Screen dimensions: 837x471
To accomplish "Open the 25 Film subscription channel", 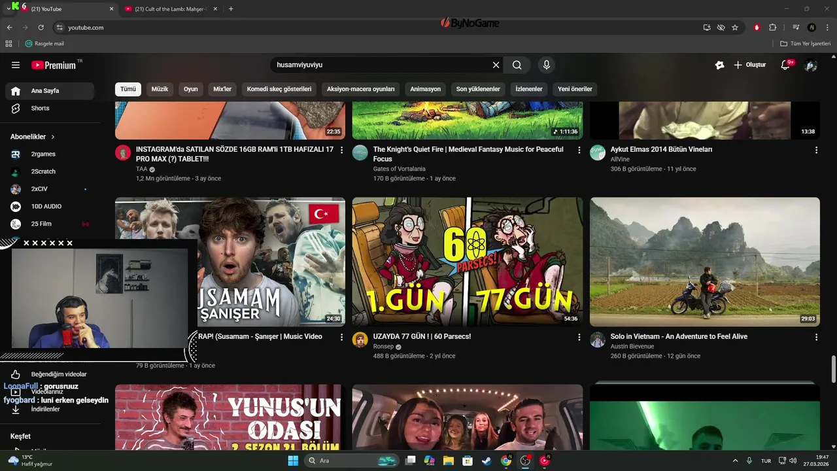I will pos(50,224).
